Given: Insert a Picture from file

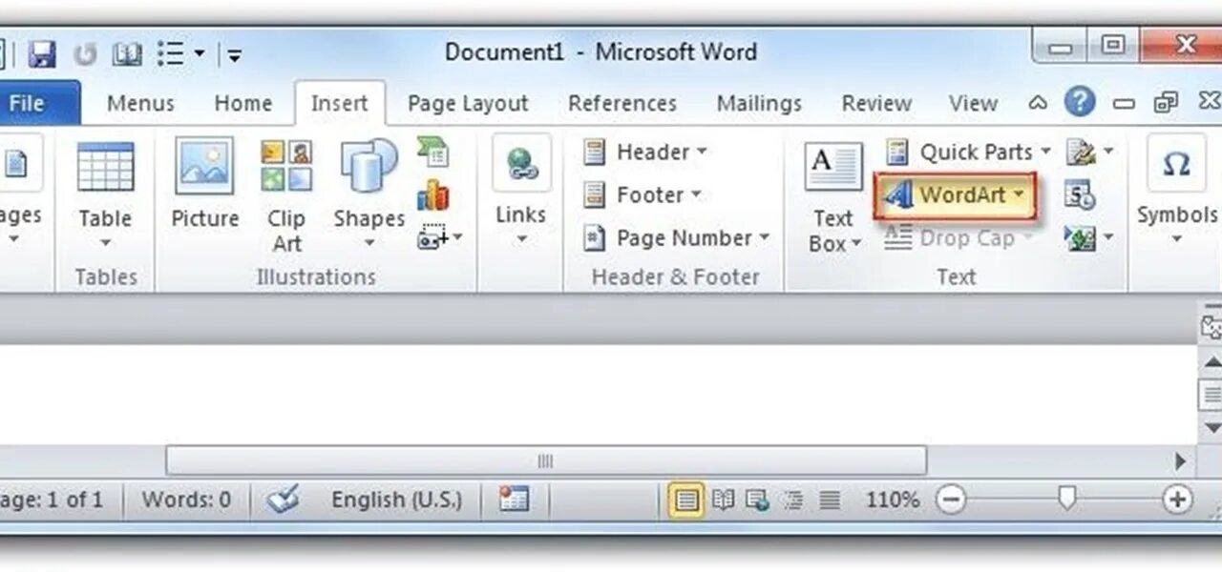Looking at the screenshot, I should coord(204,185).
